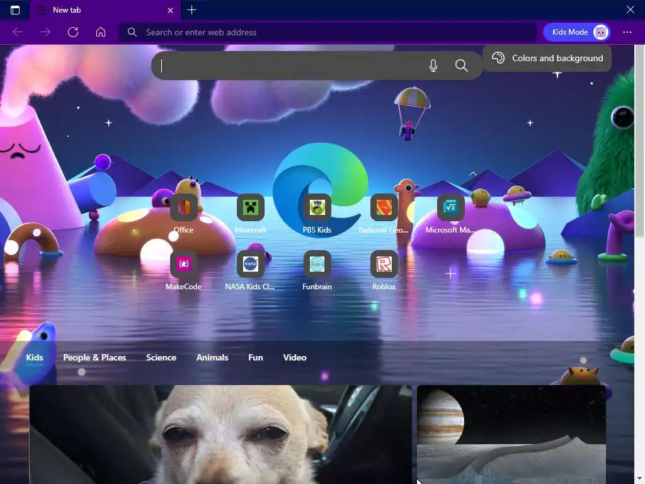This screenshot has width=645, height=484.
Task: Collapse quick links with the chevron arrow
Action: point(473,174)
